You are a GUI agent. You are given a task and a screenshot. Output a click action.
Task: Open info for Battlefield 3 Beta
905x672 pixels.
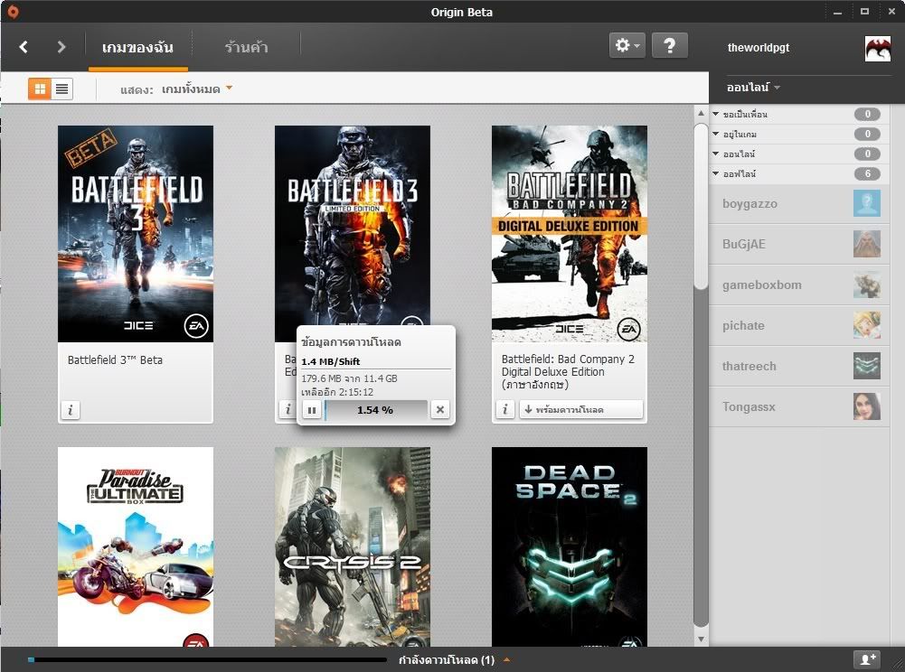click(x=71, y=410)
